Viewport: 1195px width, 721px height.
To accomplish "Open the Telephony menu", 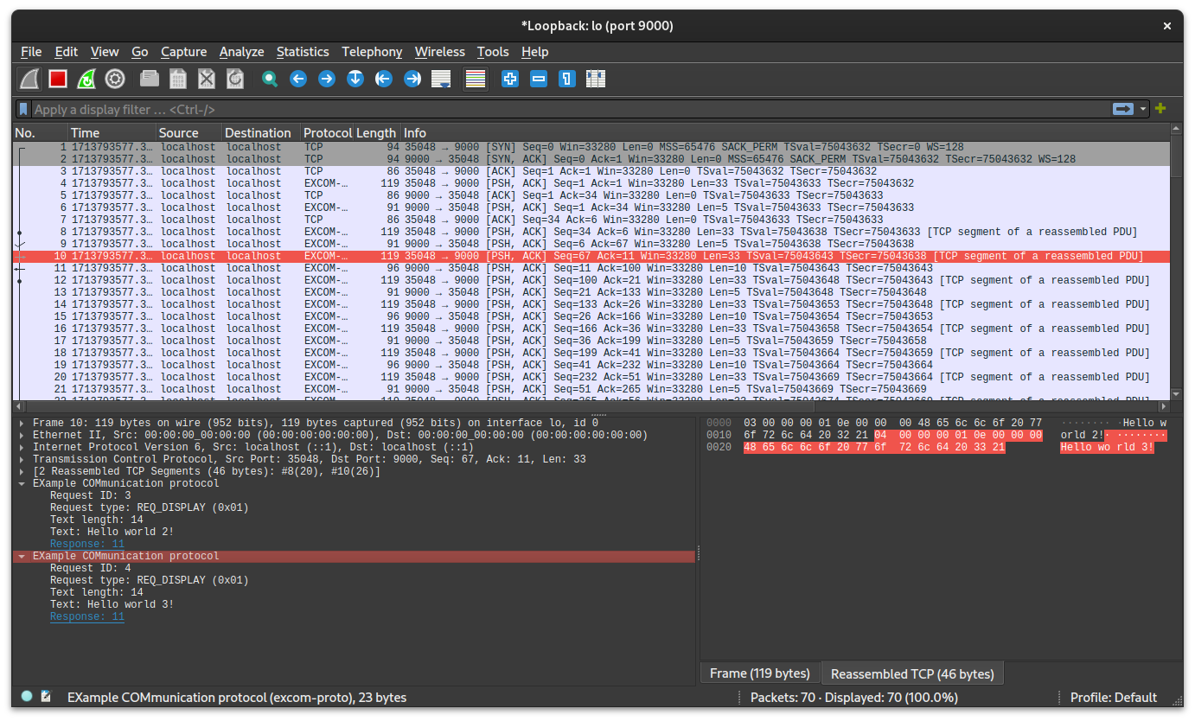I will coord(372,52).
